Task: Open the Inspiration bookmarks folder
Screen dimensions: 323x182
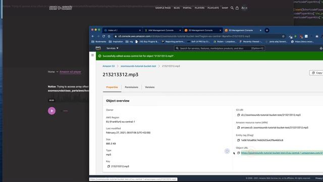Action: tap(116, 41)
